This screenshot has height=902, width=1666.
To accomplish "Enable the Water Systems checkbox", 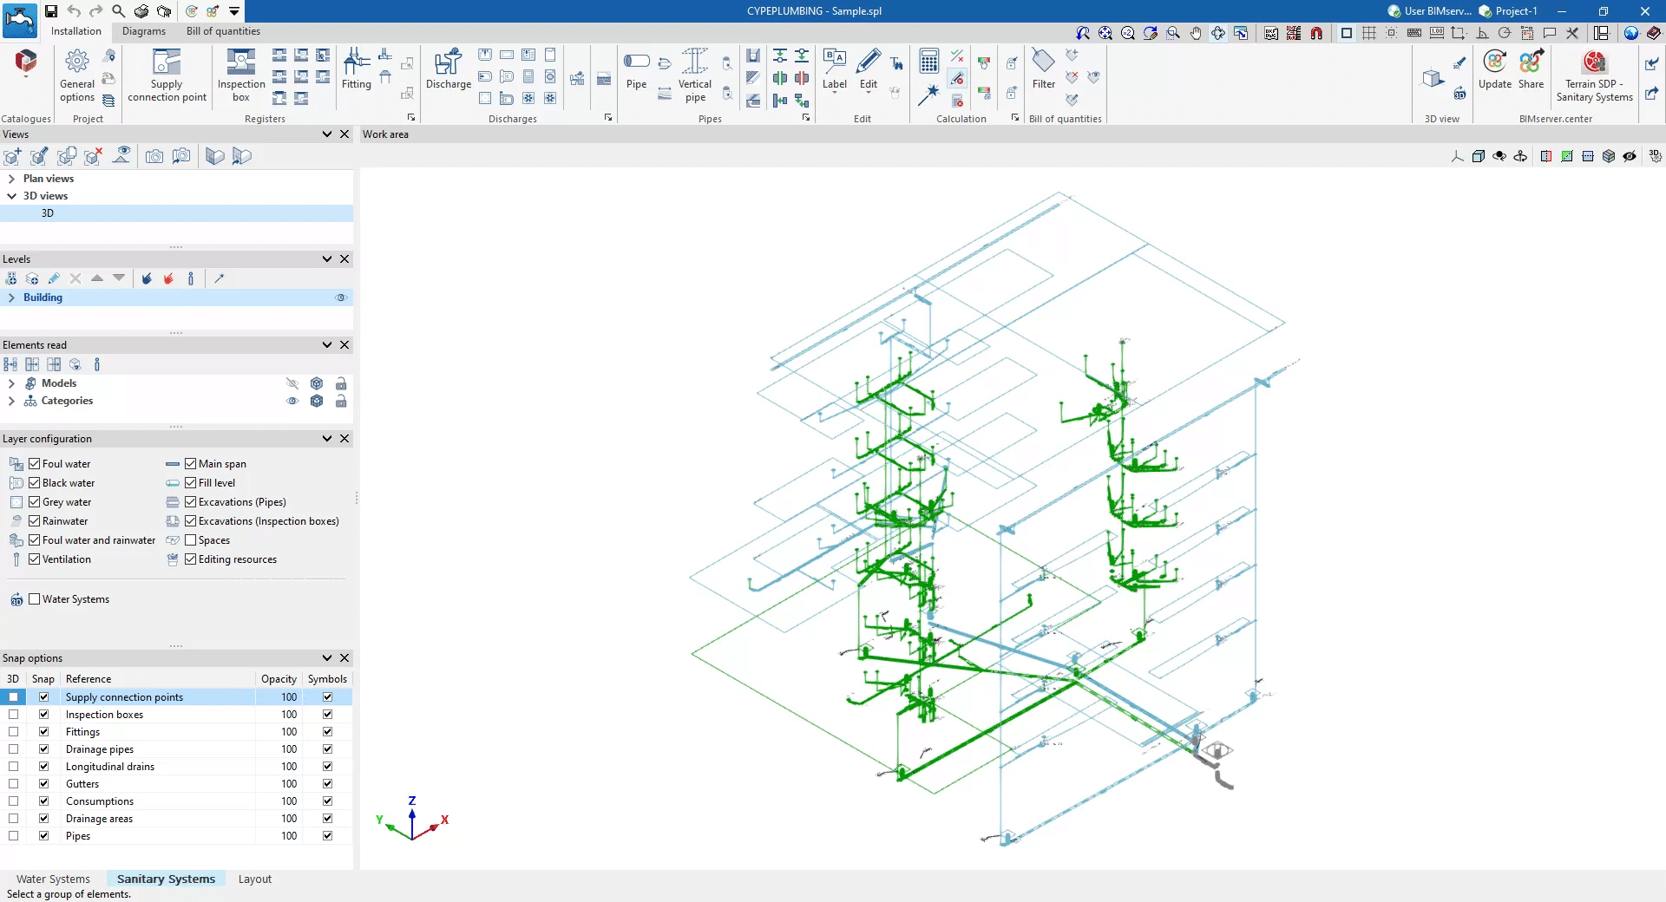I will tap(35, 599).
